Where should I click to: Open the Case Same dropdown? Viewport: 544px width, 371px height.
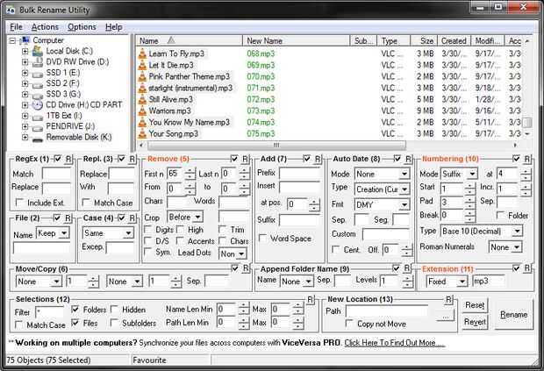tap(128, 233)
